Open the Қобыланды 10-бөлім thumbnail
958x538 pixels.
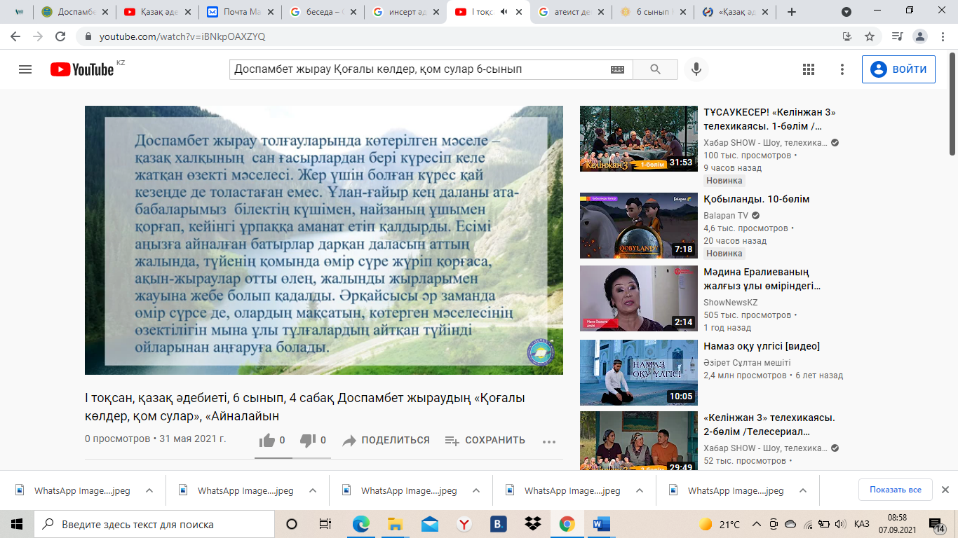[639, 226]
